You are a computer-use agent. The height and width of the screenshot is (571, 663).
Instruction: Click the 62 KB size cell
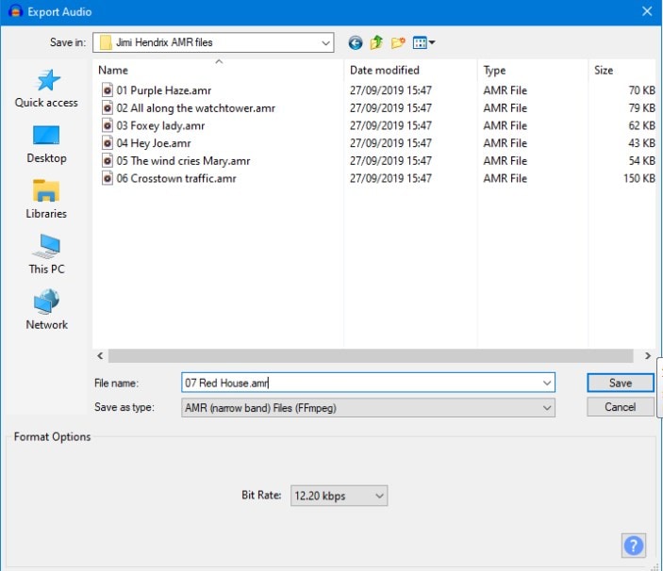641,125
